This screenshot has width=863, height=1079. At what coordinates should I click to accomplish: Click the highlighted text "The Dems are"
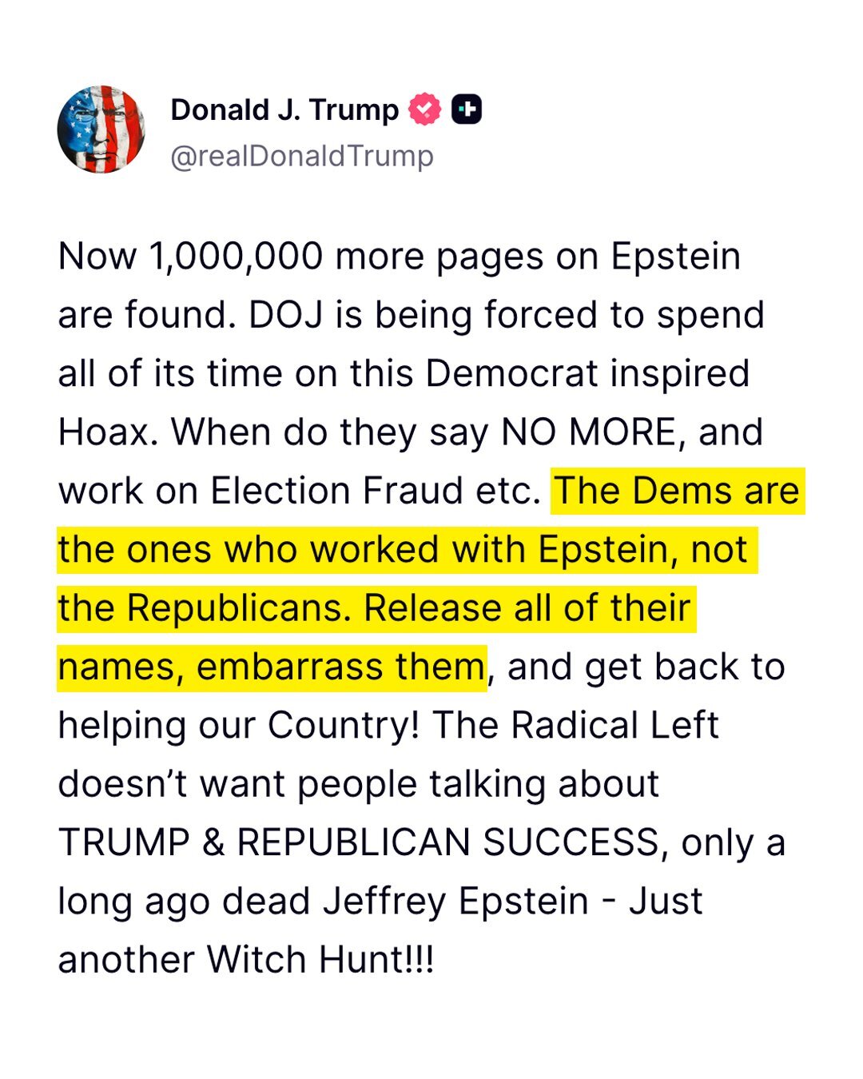click(x=677, y=491)
